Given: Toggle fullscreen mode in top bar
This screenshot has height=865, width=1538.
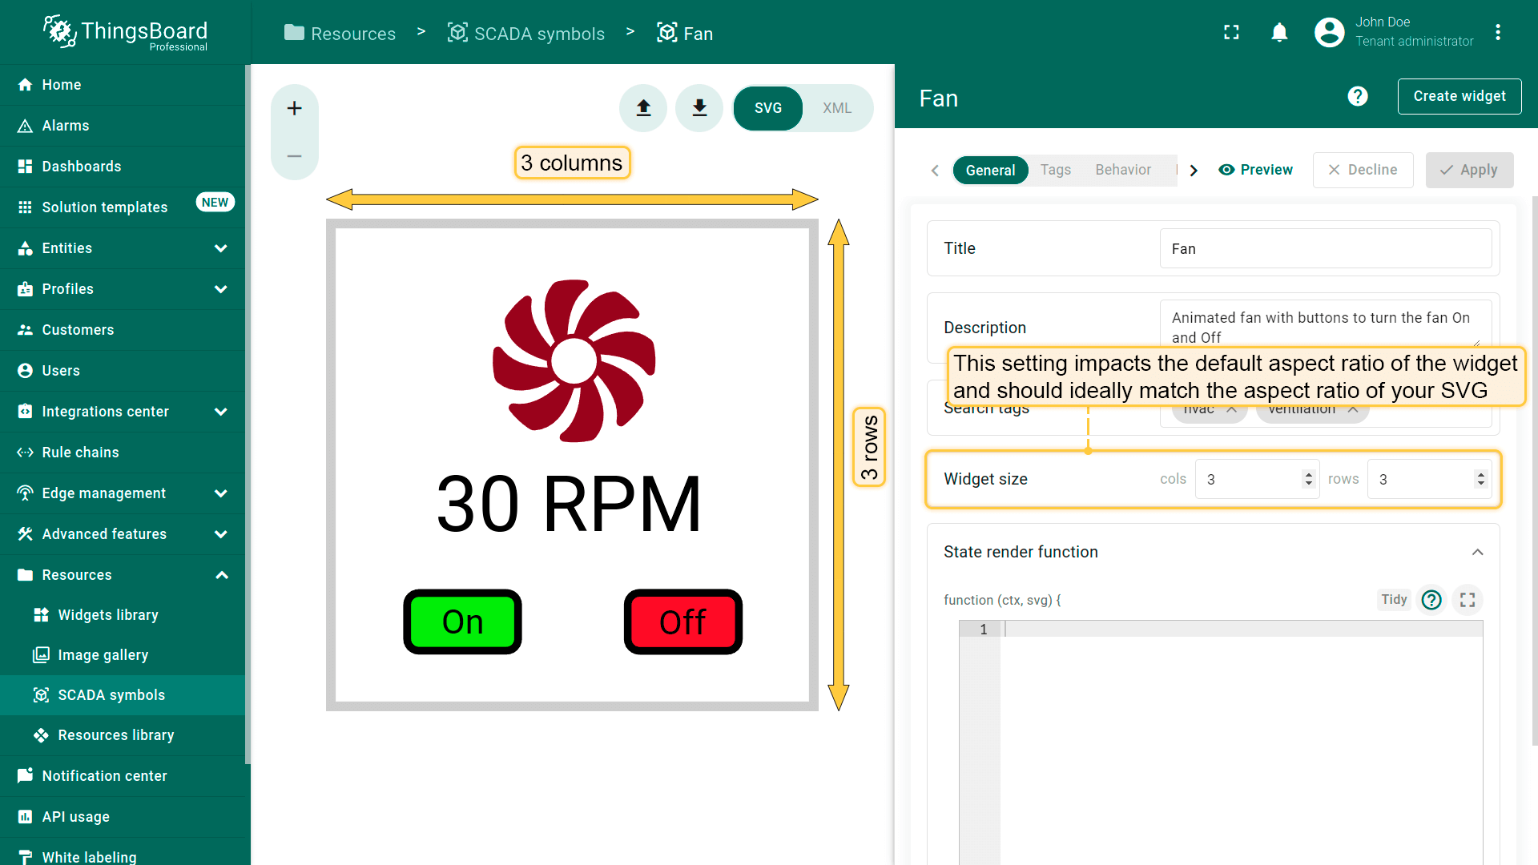Looking at the screenshot, I should pos(1231,32).
